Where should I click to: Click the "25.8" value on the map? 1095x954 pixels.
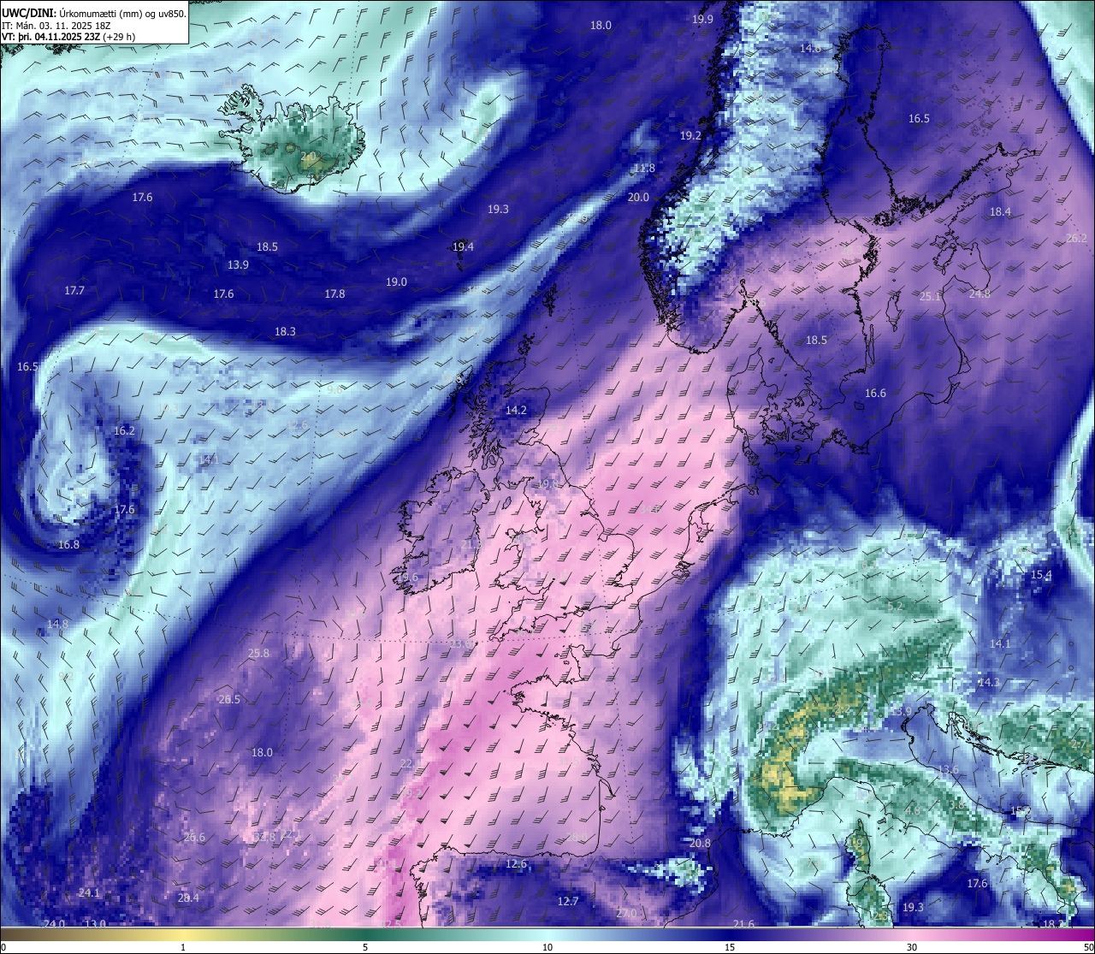tap(258, 653)
